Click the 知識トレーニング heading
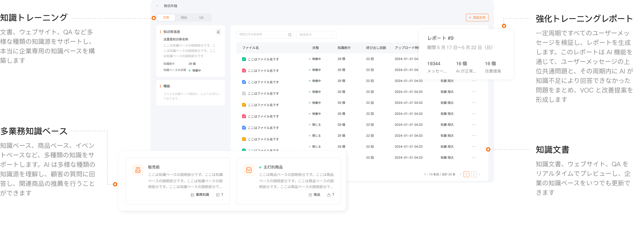 coord(34,18)
